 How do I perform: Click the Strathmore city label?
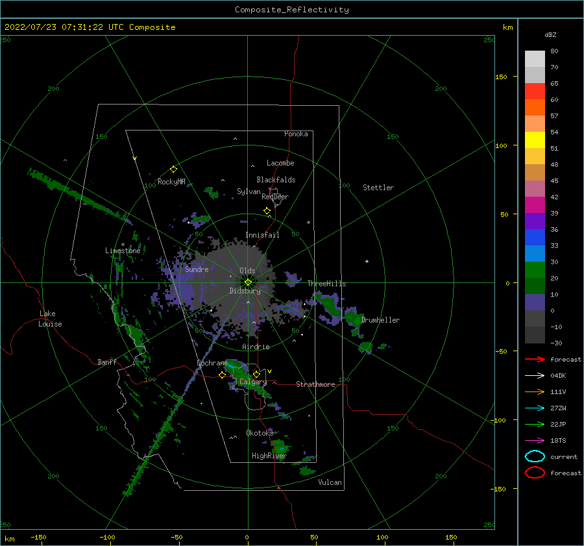tap(315, 384)
